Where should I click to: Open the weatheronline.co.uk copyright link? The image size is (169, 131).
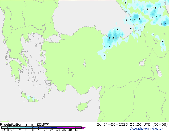[147, 129]
